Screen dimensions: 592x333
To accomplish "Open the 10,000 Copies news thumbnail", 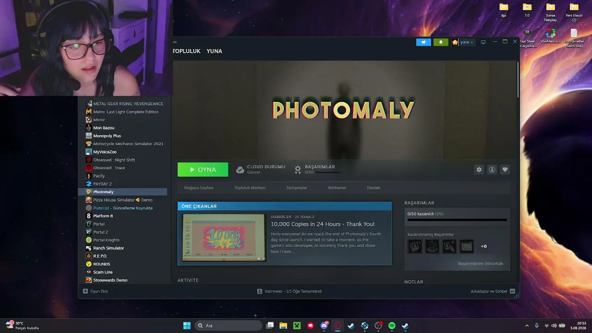I will (x=224, y=237).
